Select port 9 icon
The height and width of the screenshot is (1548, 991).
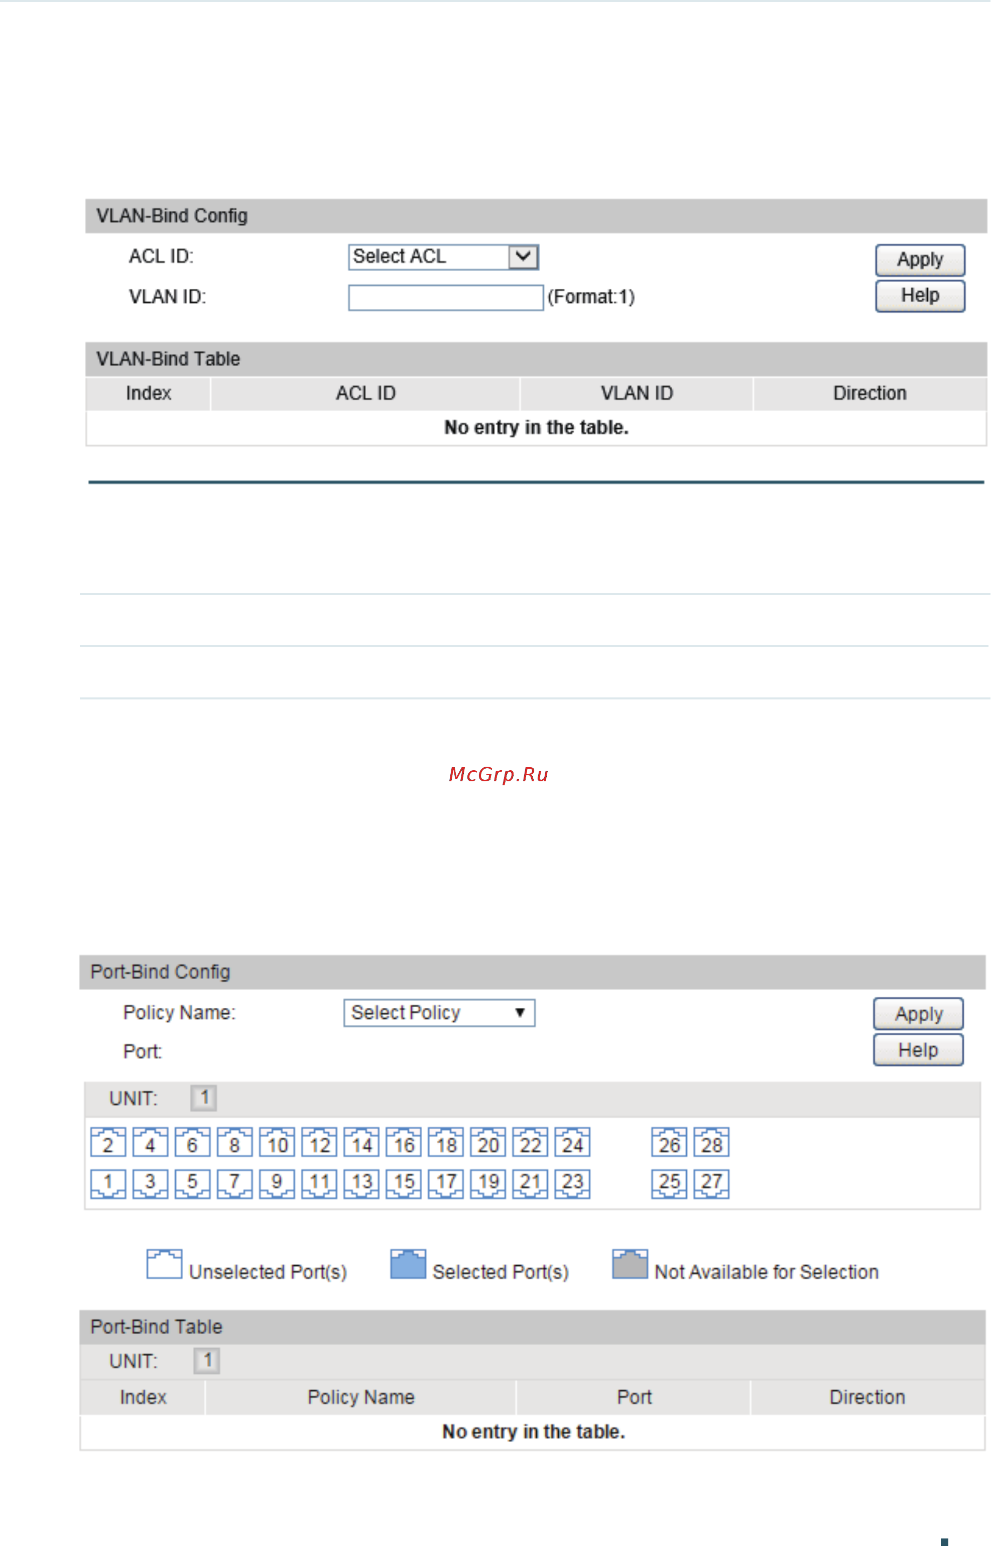277,1184
